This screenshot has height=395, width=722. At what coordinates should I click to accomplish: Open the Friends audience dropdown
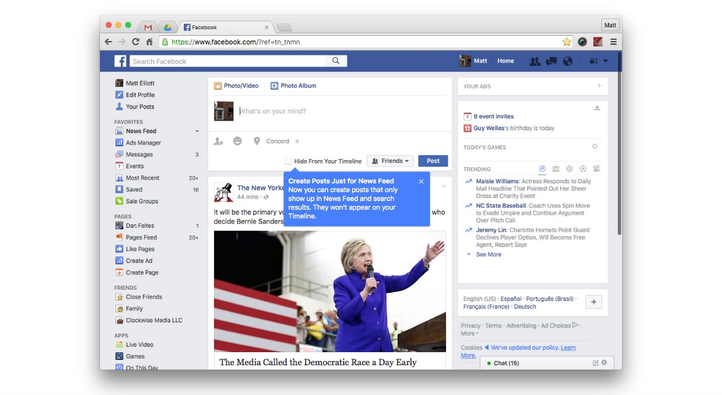[390, 161]
